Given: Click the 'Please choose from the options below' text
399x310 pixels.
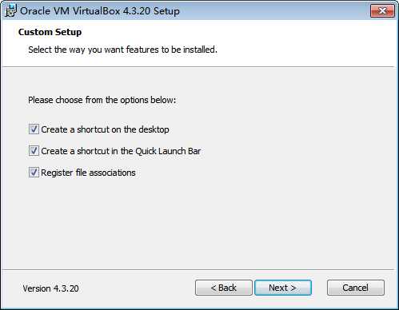Looking at the screenshot, I should (x=102, y=100).
